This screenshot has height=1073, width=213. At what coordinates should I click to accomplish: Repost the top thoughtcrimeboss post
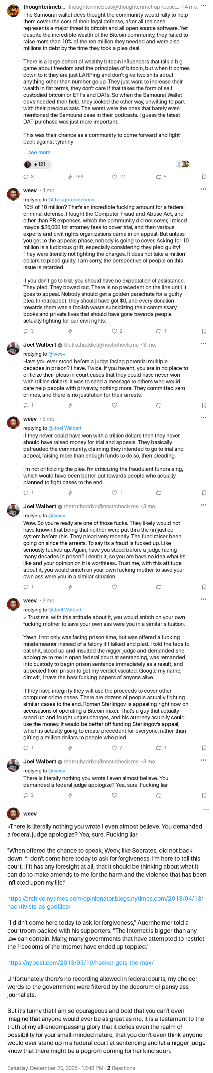pos(159,177)
